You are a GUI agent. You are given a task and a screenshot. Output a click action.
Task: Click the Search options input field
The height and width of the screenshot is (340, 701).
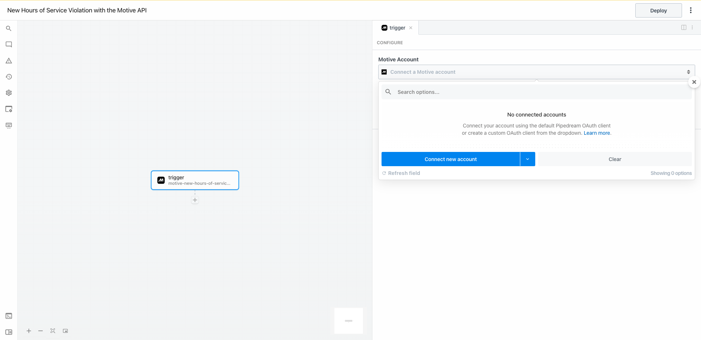(540, 92)
